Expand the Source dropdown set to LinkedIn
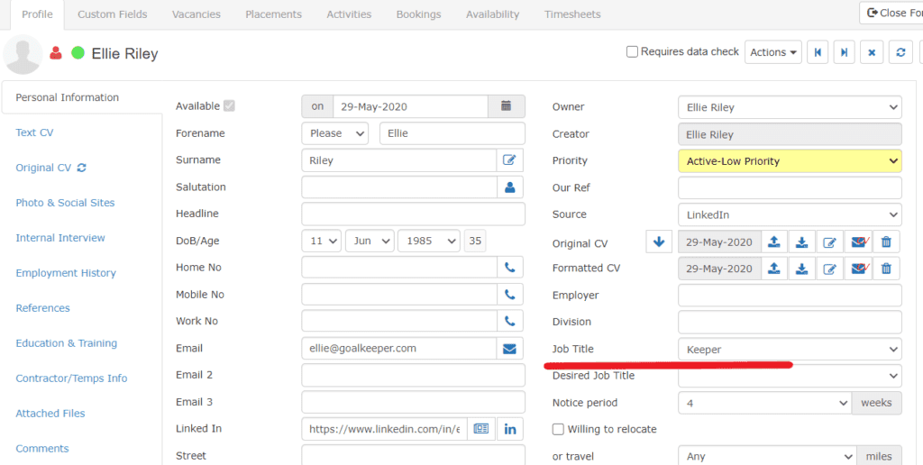The height and width of the screenshot is (465, 923). 789,214
